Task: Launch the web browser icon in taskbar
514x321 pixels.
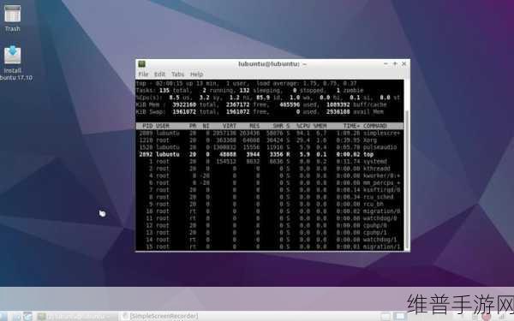Action: pyautogui.click(x=27, y=317)
